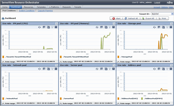174x106 pixels.
Task: Maximize the Storage pool panel
Action: coord(171,23)
